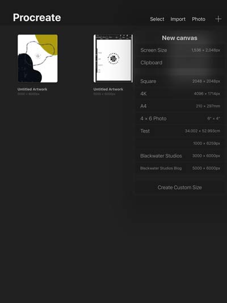Select the Blackwater Studios Blog preset

point(180,168)
